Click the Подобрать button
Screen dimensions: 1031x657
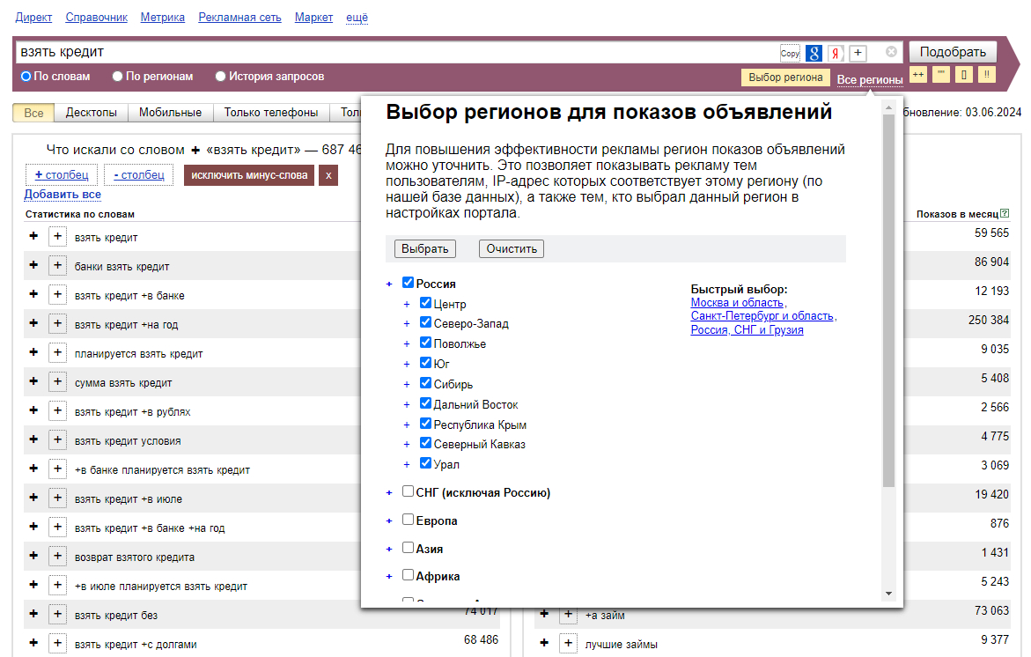point(953,52)
